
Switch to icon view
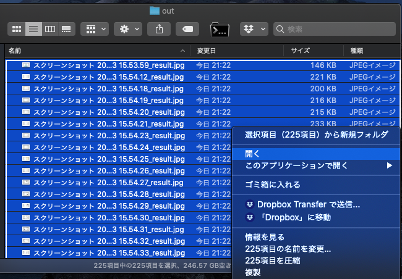[17, 29]
